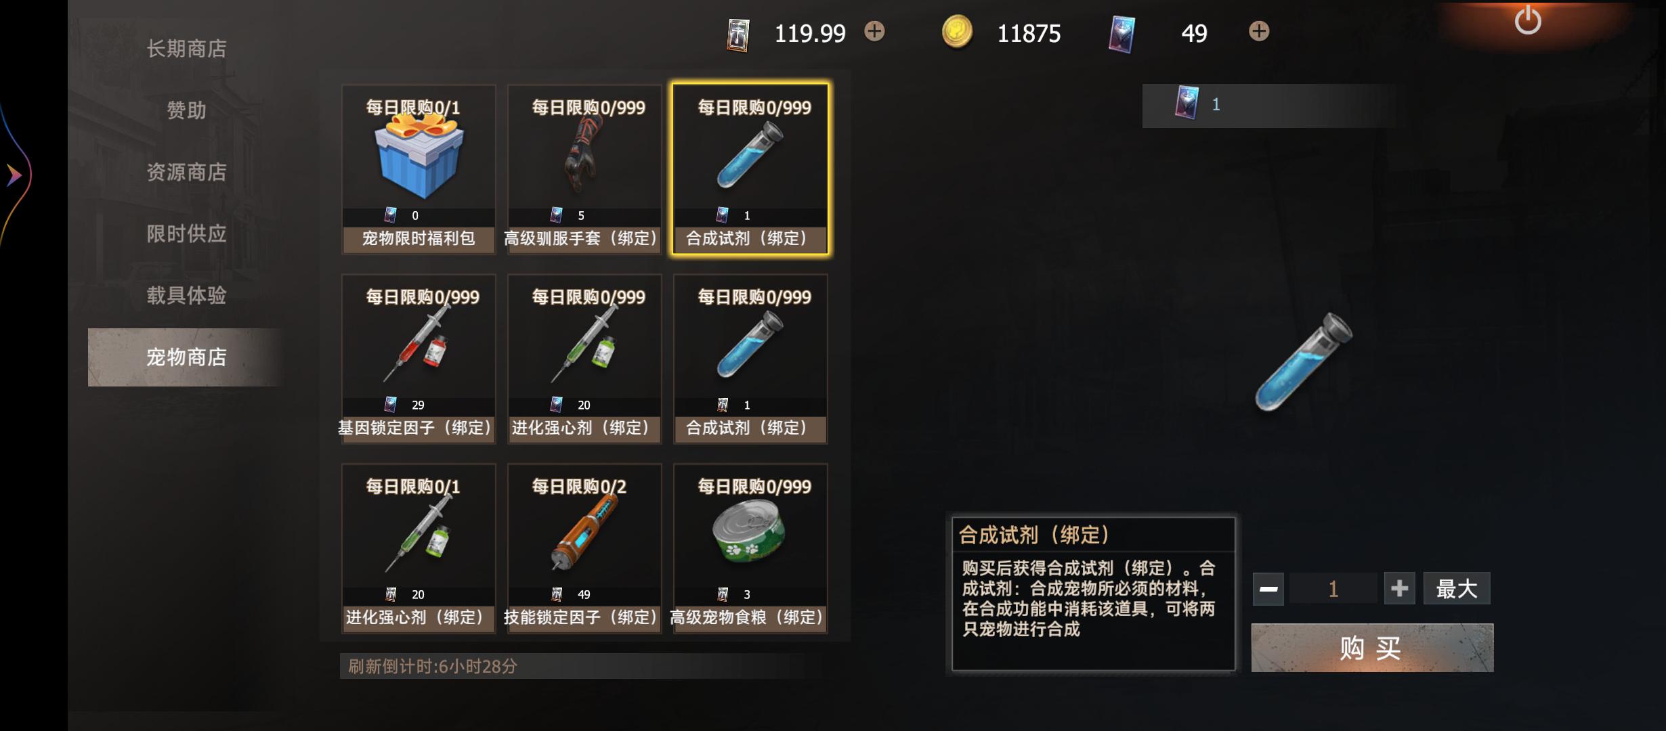Select second-row 合成试剂 priced with ticket
1666x731 pixels.
pyautogui.click(x=750, y=359)
